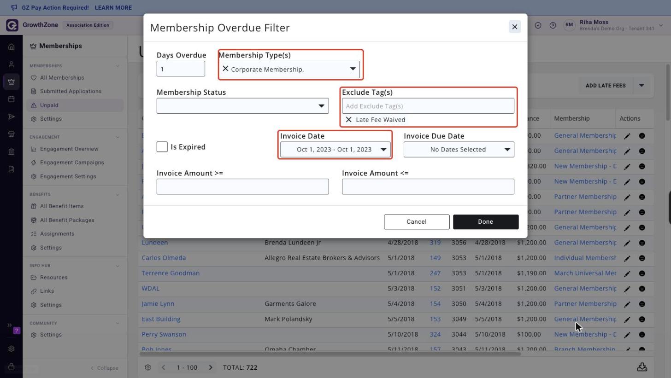
Task: Collapse the sidebar using Collapse button
Action: 105,368
